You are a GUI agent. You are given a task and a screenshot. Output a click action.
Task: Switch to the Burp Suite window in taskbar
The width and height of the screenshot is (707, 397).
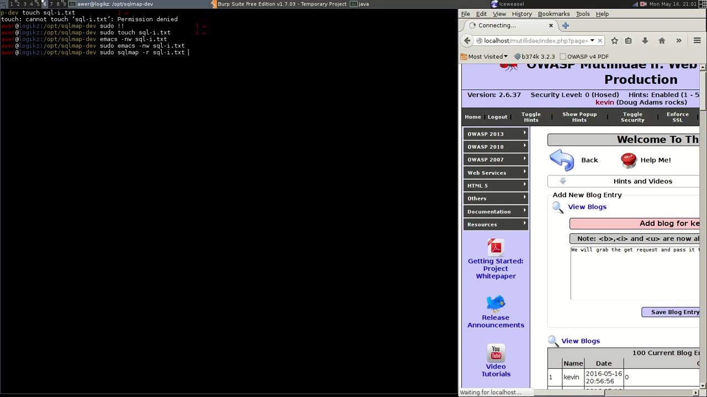coord(280,4)
